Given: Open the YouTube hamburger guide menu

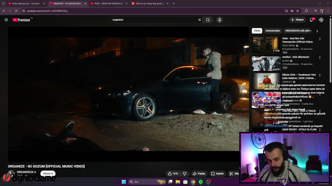Looking at the screenshot, I should pyautogui.click(x=6, y=20).
